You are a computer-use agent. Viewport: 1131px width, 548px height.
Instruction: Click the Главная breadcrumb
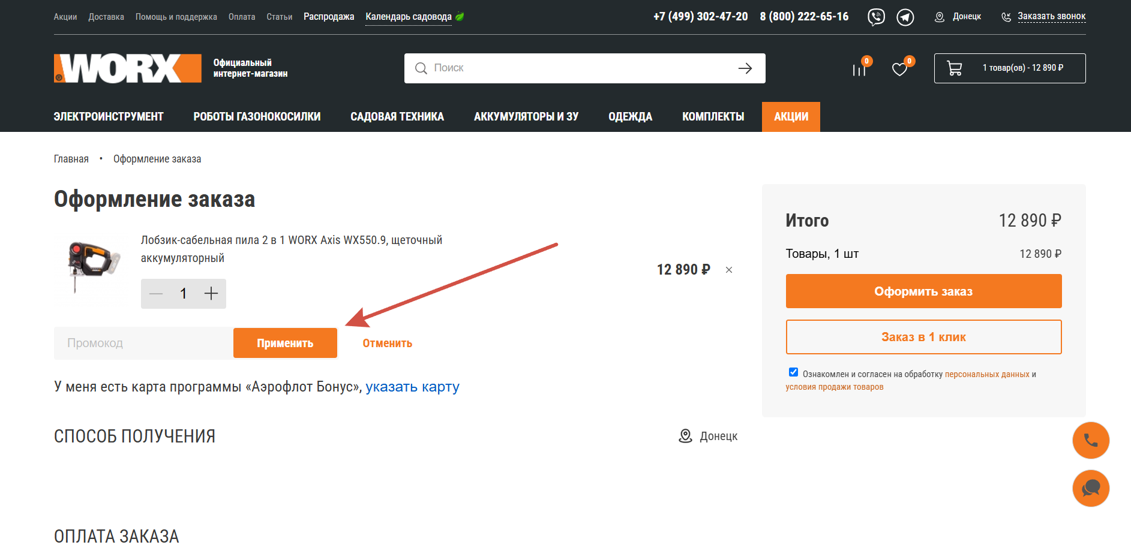(71, 159)
